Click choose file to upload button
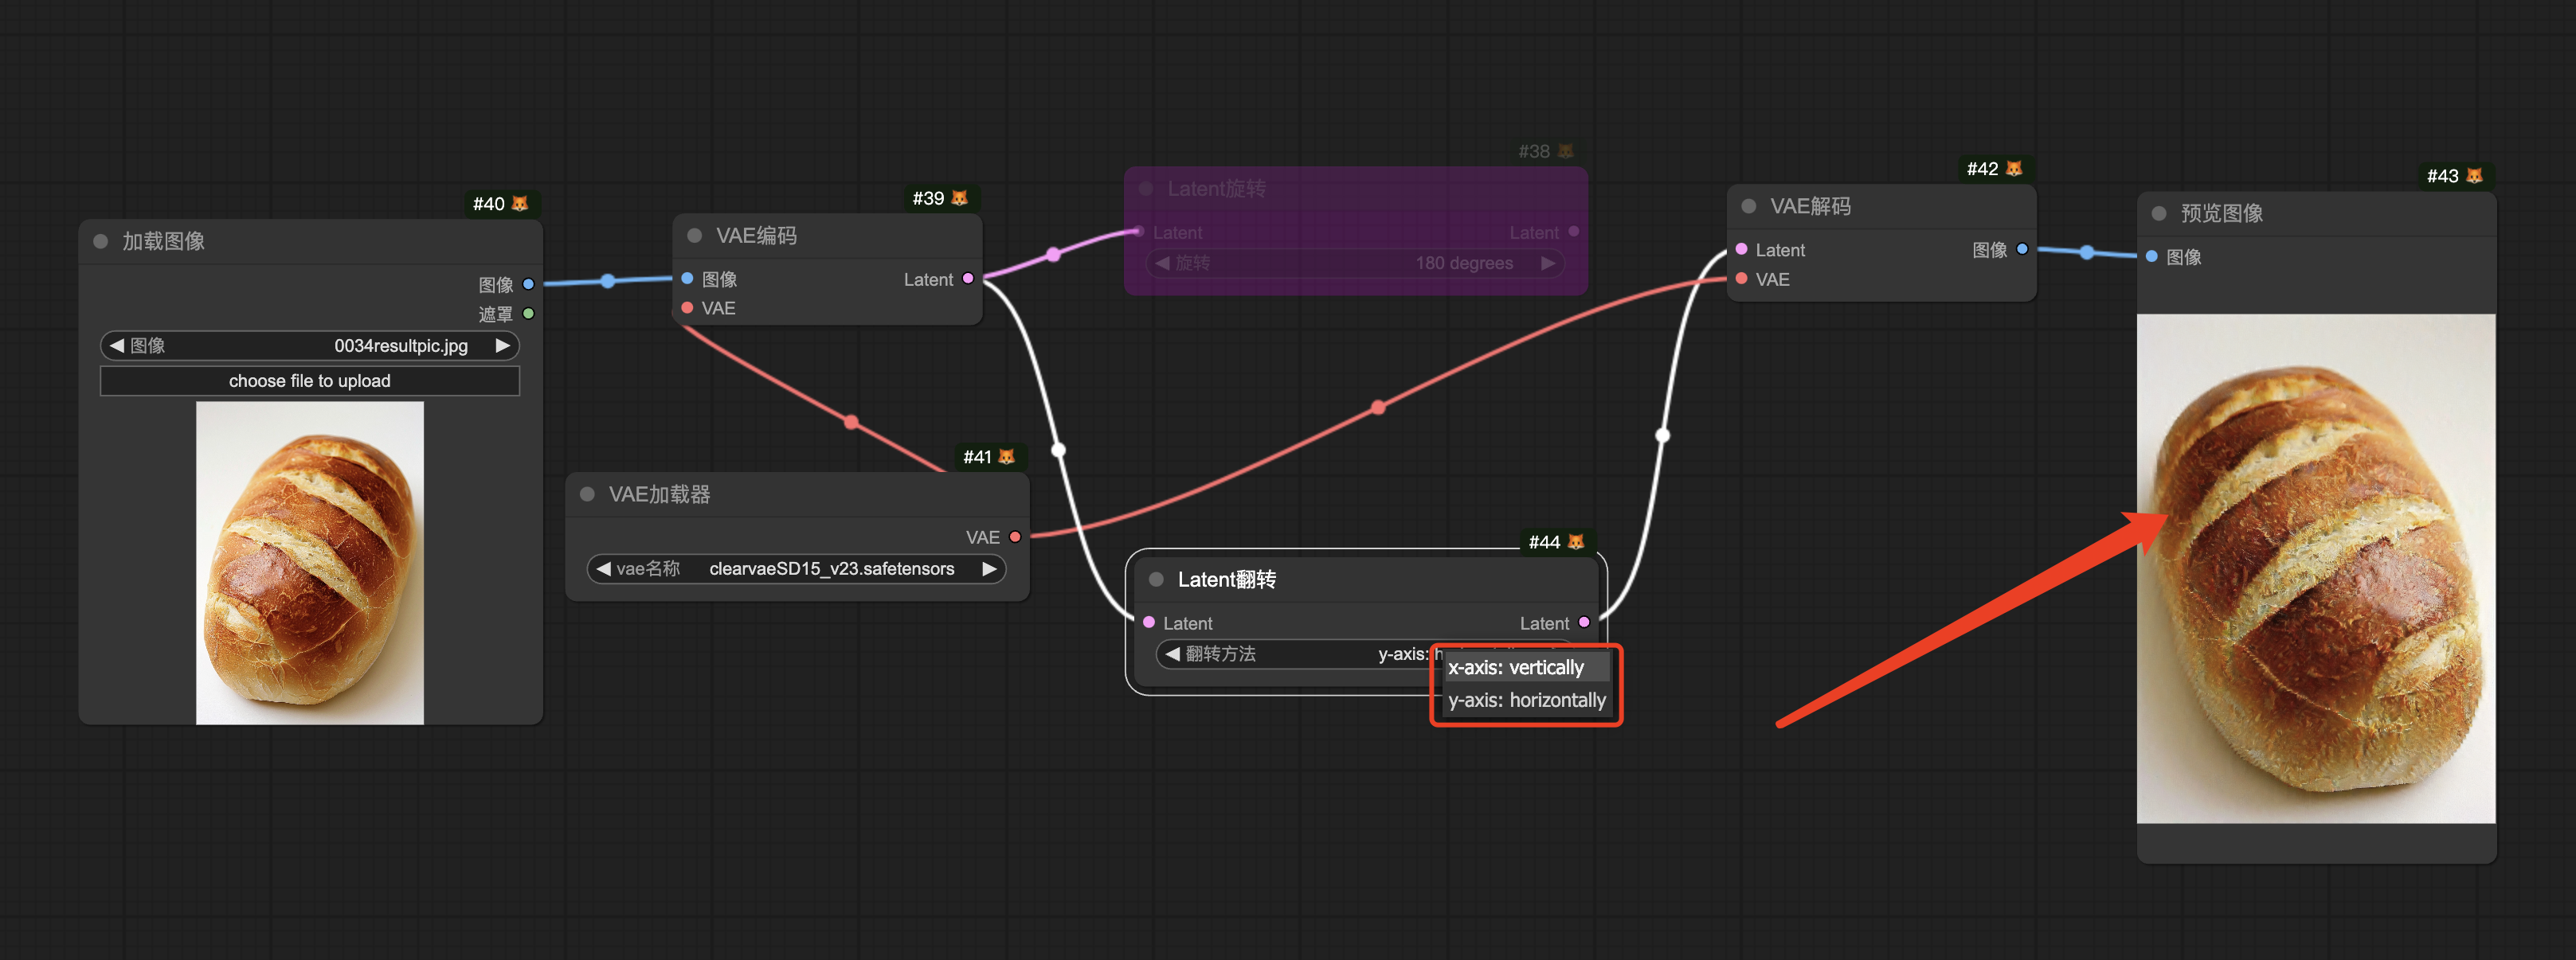Screen dimensions: 2576x960 point(309,380)
